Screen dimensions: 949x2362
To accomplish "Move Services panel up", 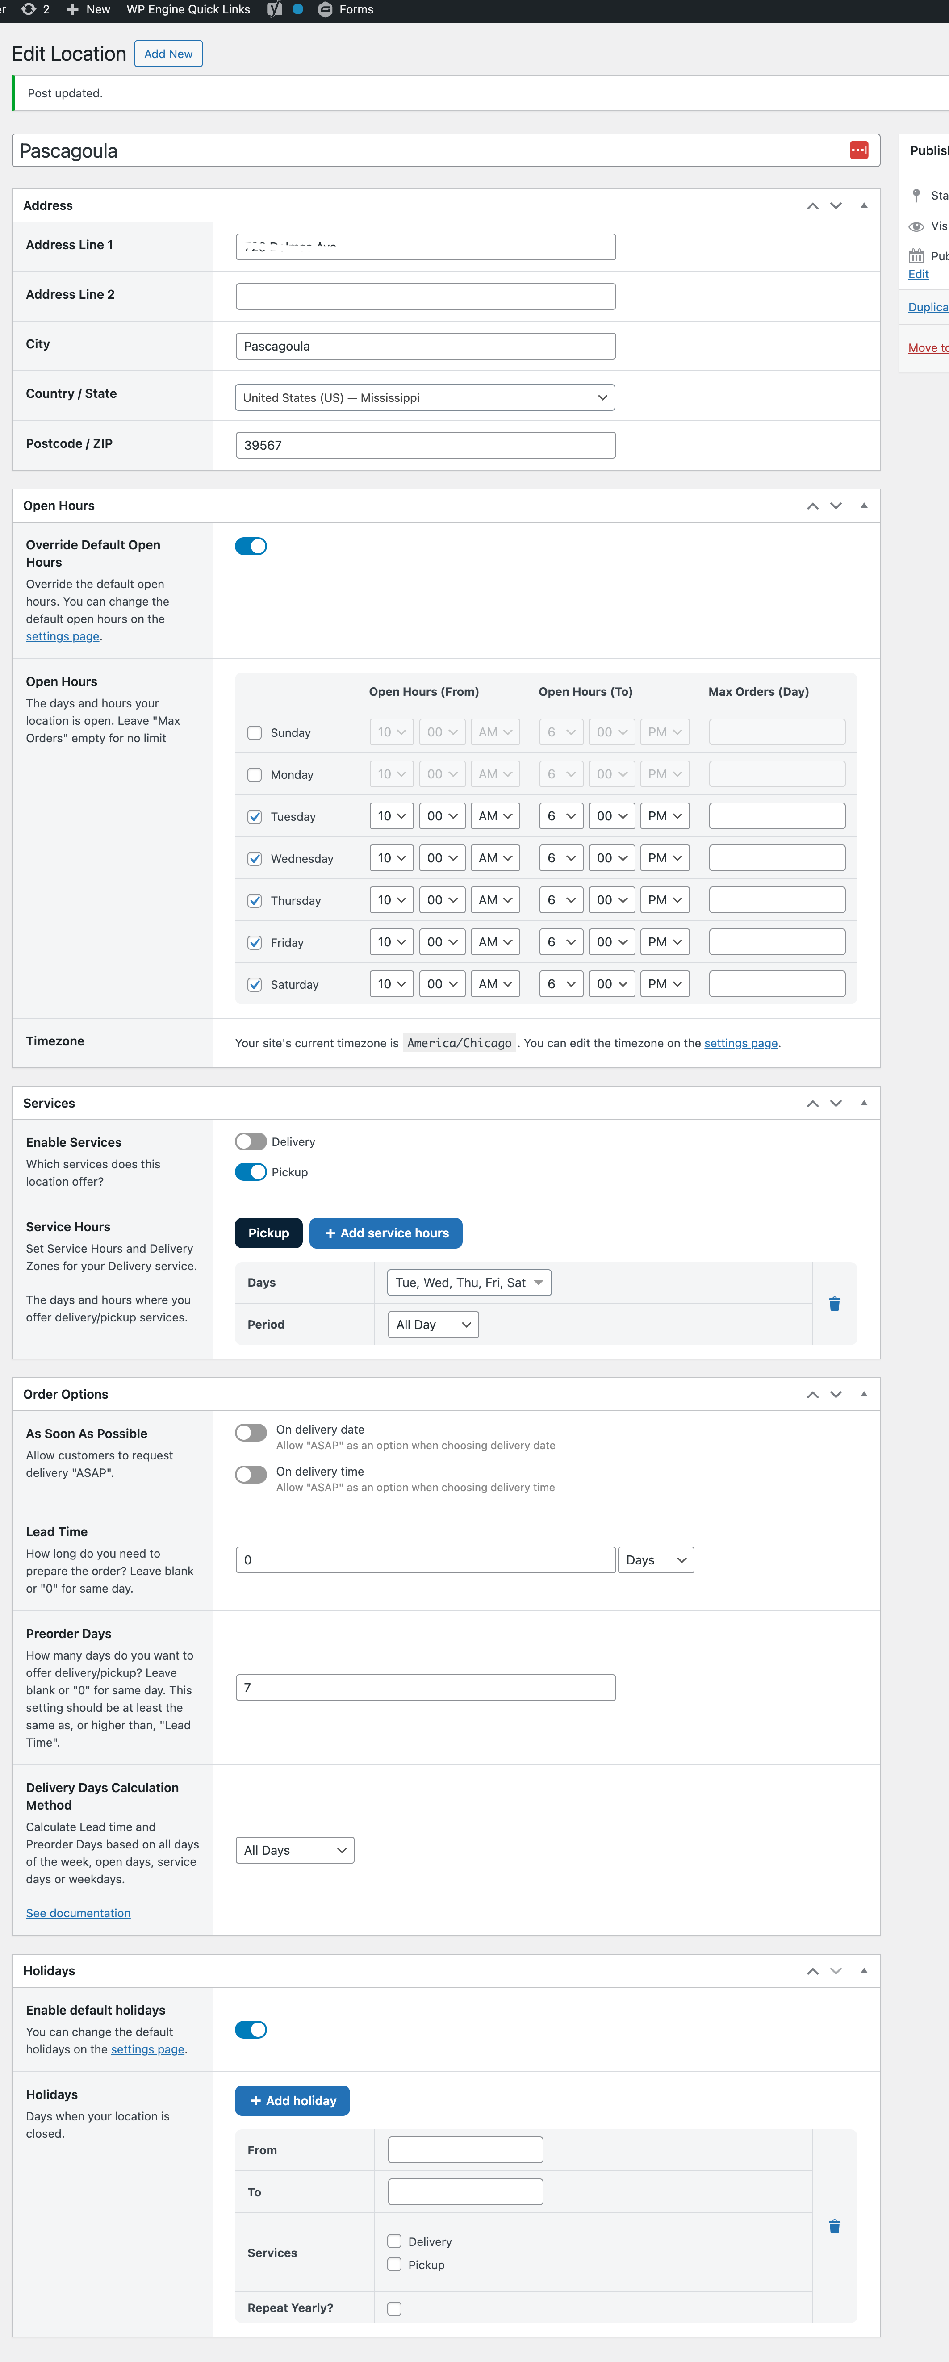I will pos(812,1104).
